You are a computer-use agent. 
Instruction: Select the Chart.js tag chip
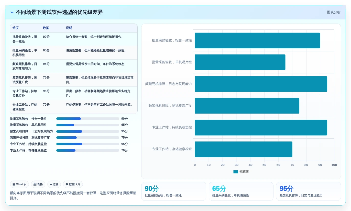pyautogui.click(x=19, y=184)
